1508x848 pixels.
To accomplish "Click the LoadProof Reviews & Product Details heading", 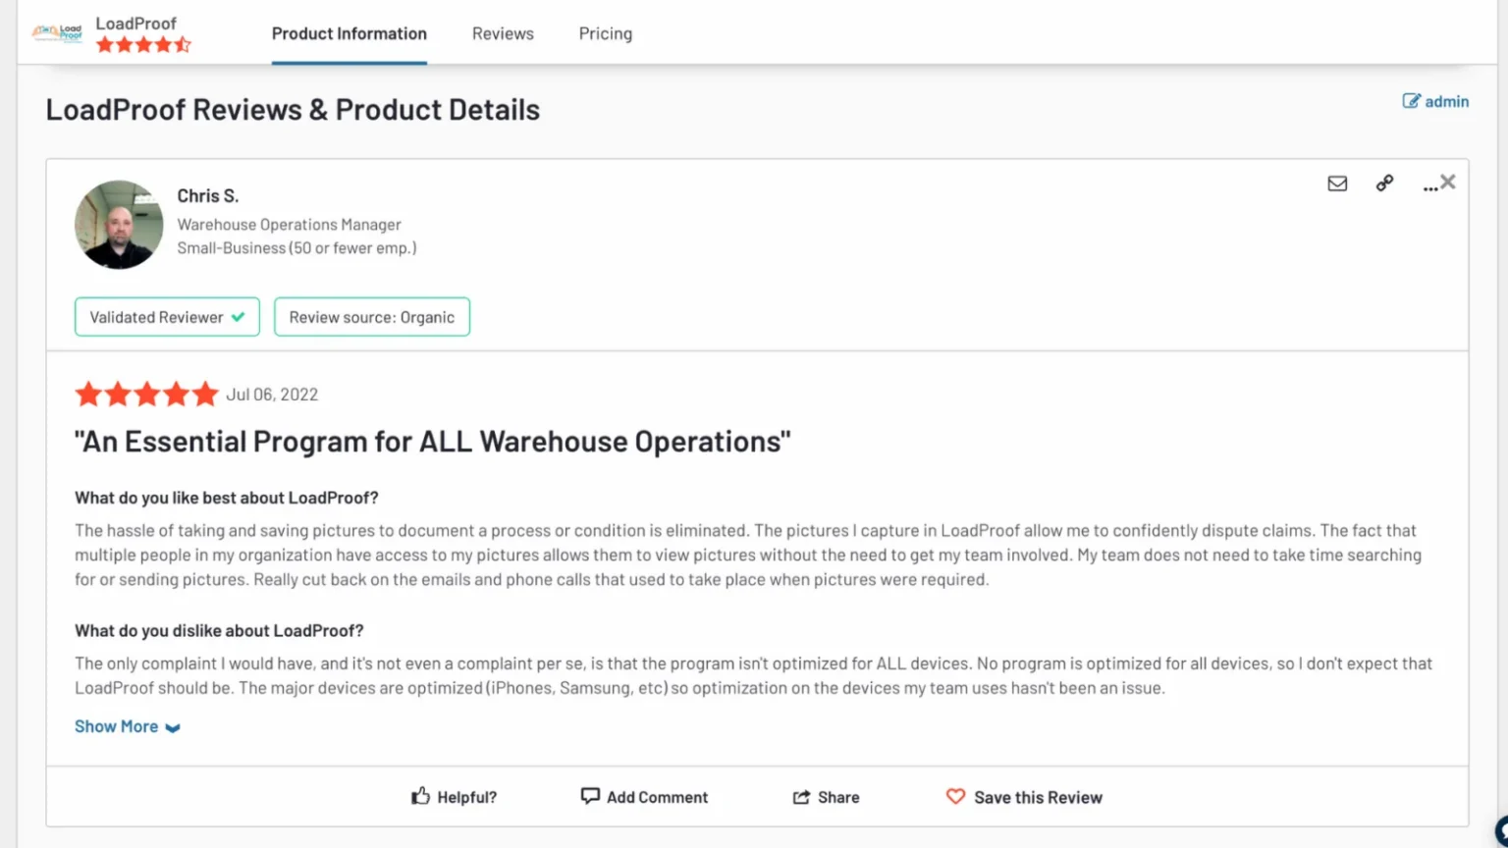I will tap(293, 110).
